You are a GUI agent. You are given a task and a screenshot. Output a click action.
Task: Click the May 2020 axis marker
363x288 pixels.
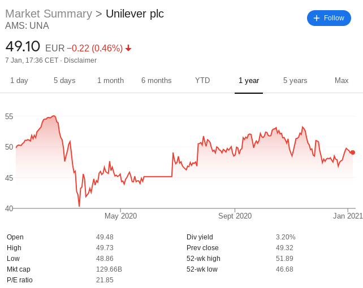pyautogui.click(x=120, y=216)
